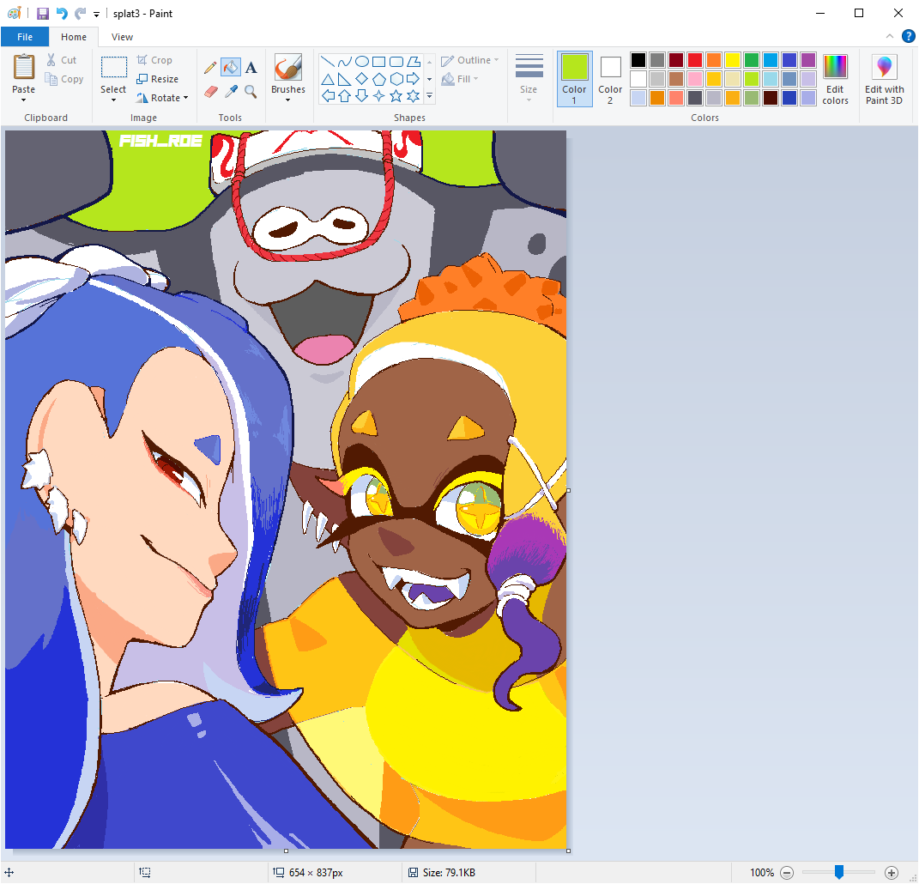
Task: Click the zoom slider handle
Action: (x=838, y=872)
